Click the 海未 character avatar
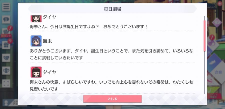Viewport: 225px width, 109px height. pos(36,41)
